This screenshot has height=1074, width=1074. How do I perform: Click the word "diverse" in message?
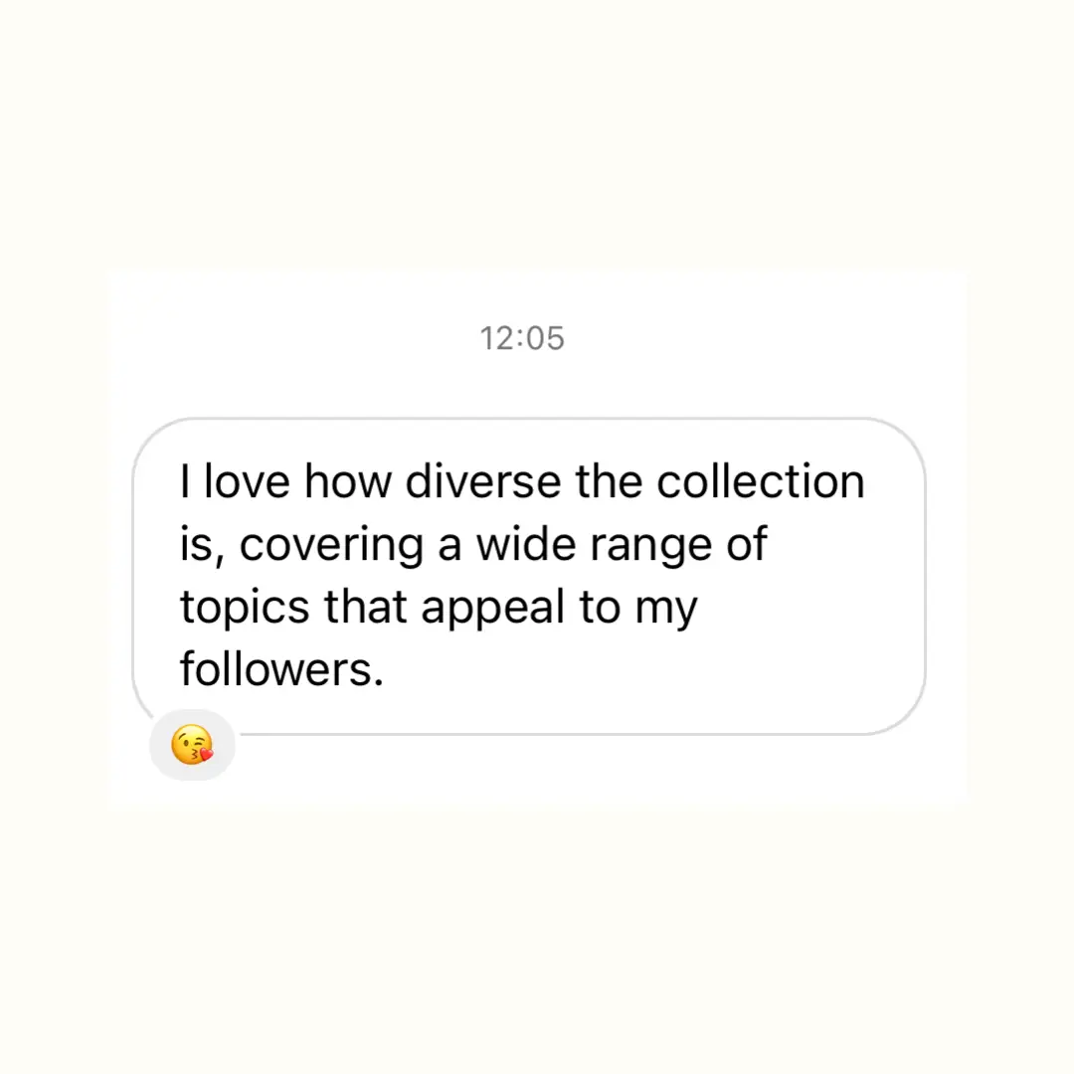pos(483,481)
